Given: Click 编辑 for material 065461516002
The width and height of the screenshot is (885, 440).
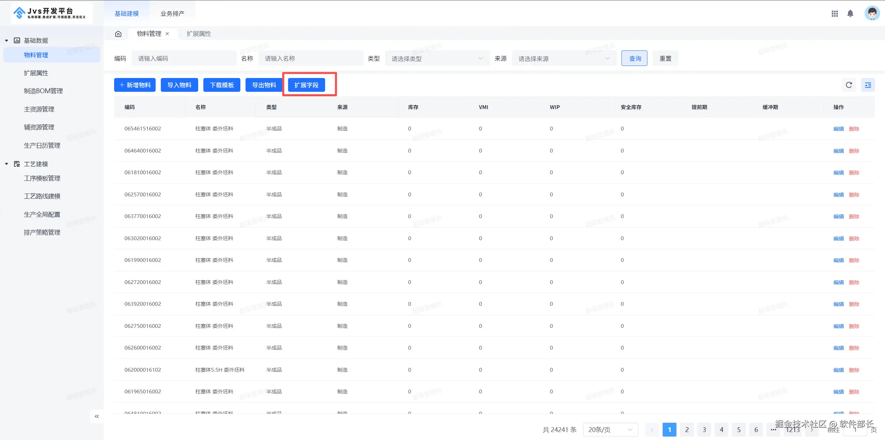Looking at the screenshot, I should [x=838, y=129].
